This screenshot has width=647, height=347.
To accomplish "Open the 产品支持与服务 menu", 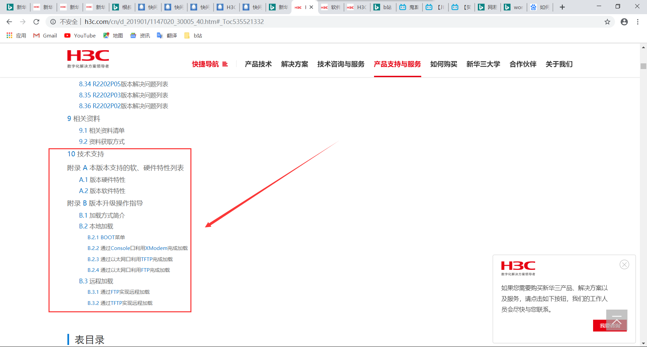I will [x=397, y=64].
